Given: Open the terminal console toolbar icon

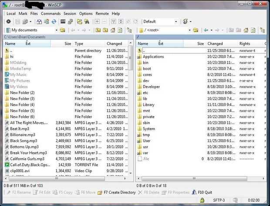Looking at the screenshot, I should 63,21.
